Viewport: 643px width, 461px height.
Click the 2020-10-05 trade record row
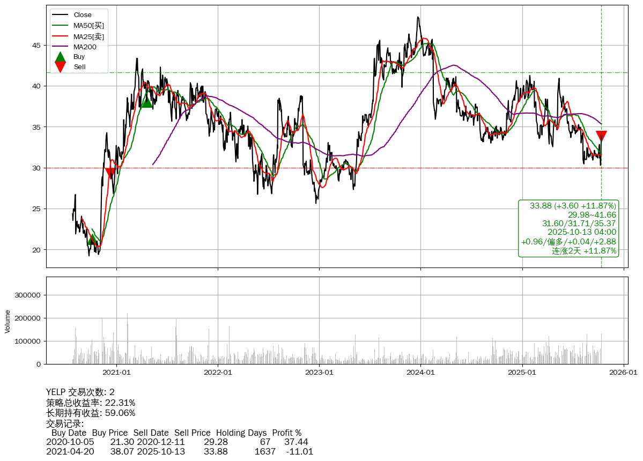click(177, 442)
